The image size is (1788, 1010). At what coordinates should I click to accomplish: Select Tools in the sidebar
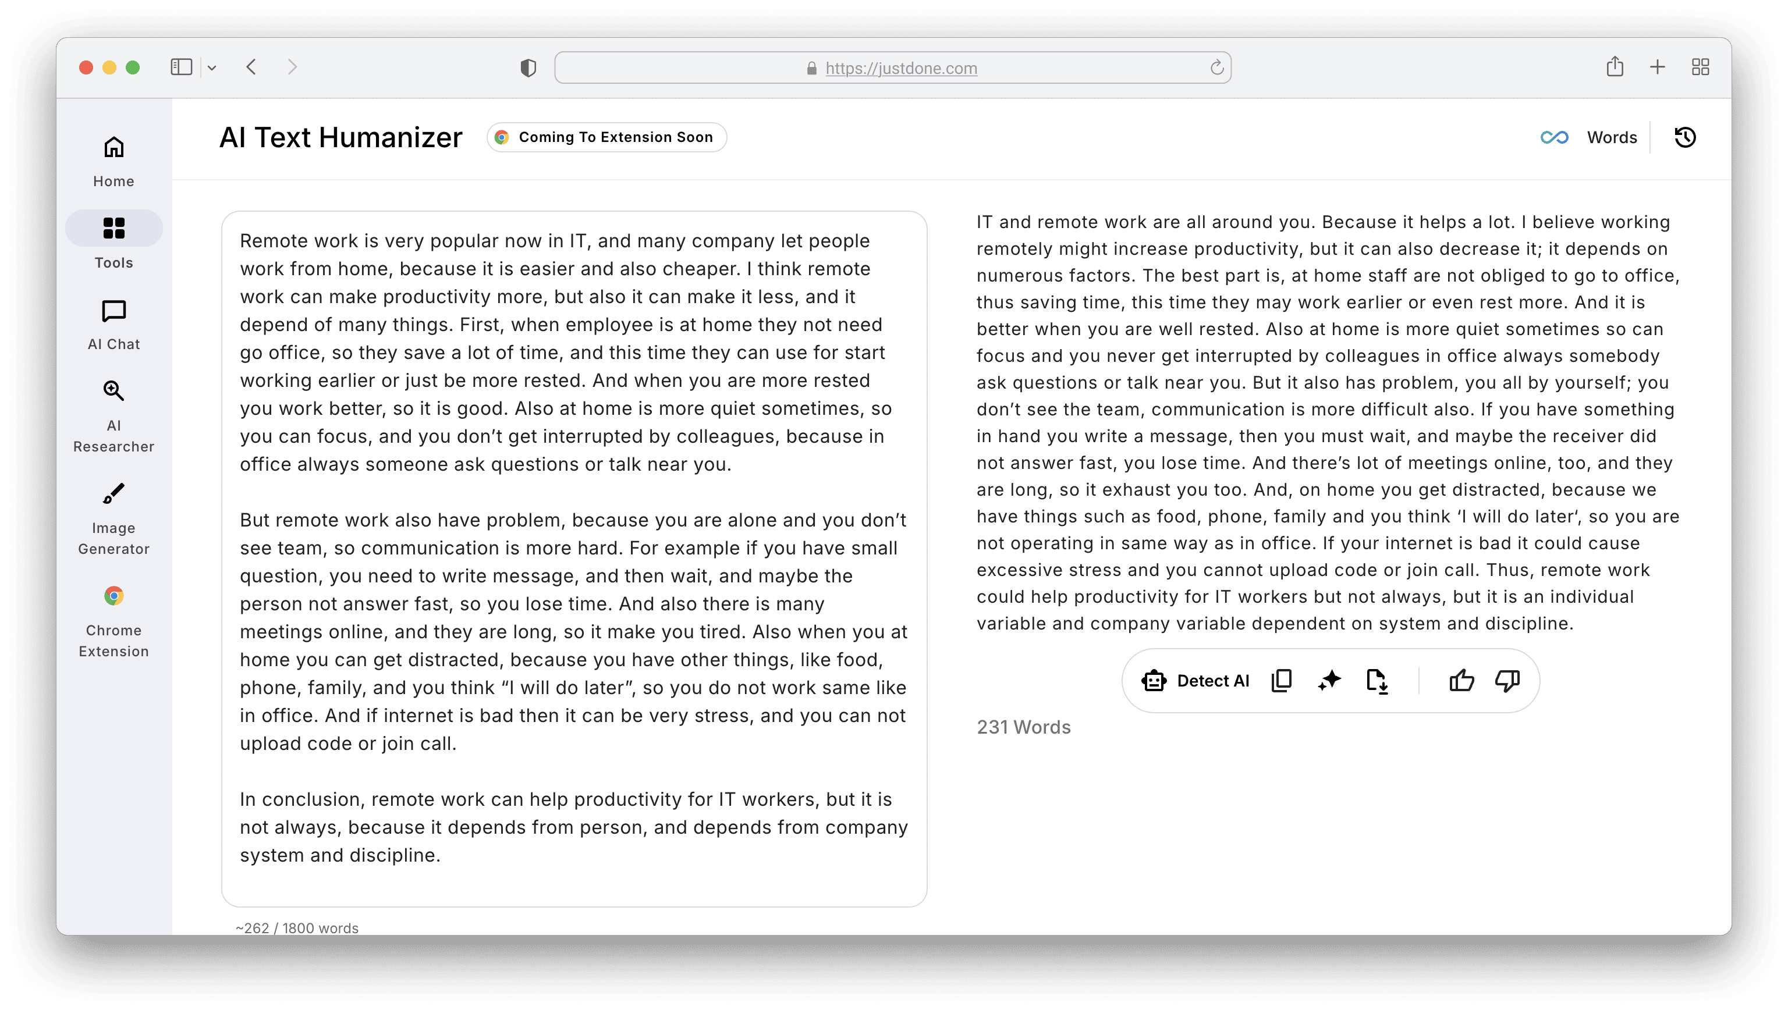coord(114,241)
